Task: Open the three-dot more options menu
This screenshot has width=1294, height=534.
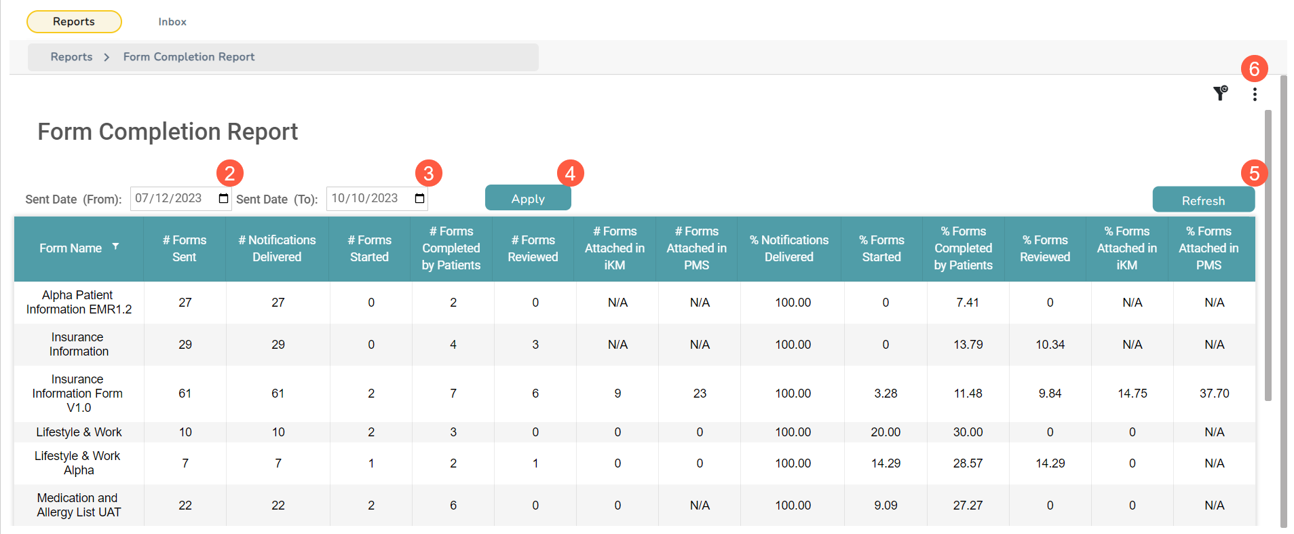Action: pos(1255,94)
